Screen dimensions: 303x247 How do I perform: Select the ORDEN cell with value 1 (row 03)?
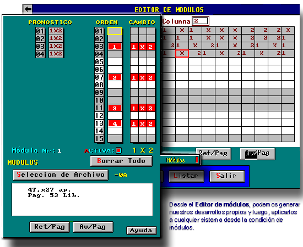click(115, 47)
